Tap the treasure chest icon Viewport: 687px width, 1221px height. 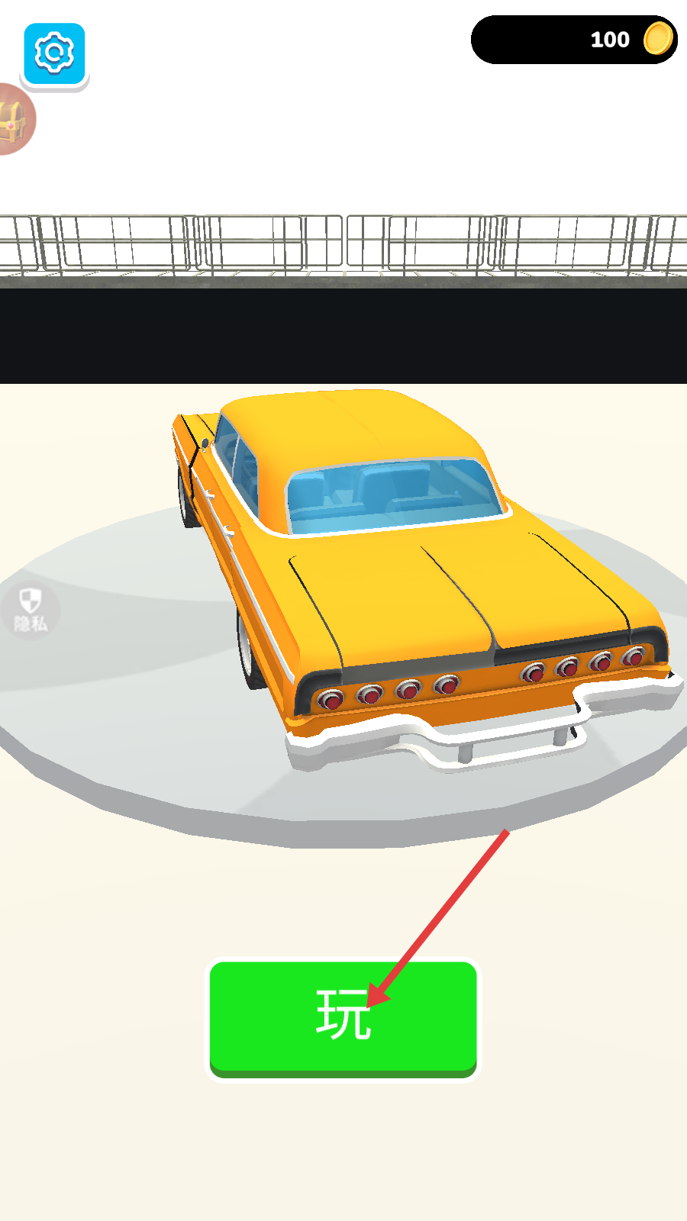(14, 120)
